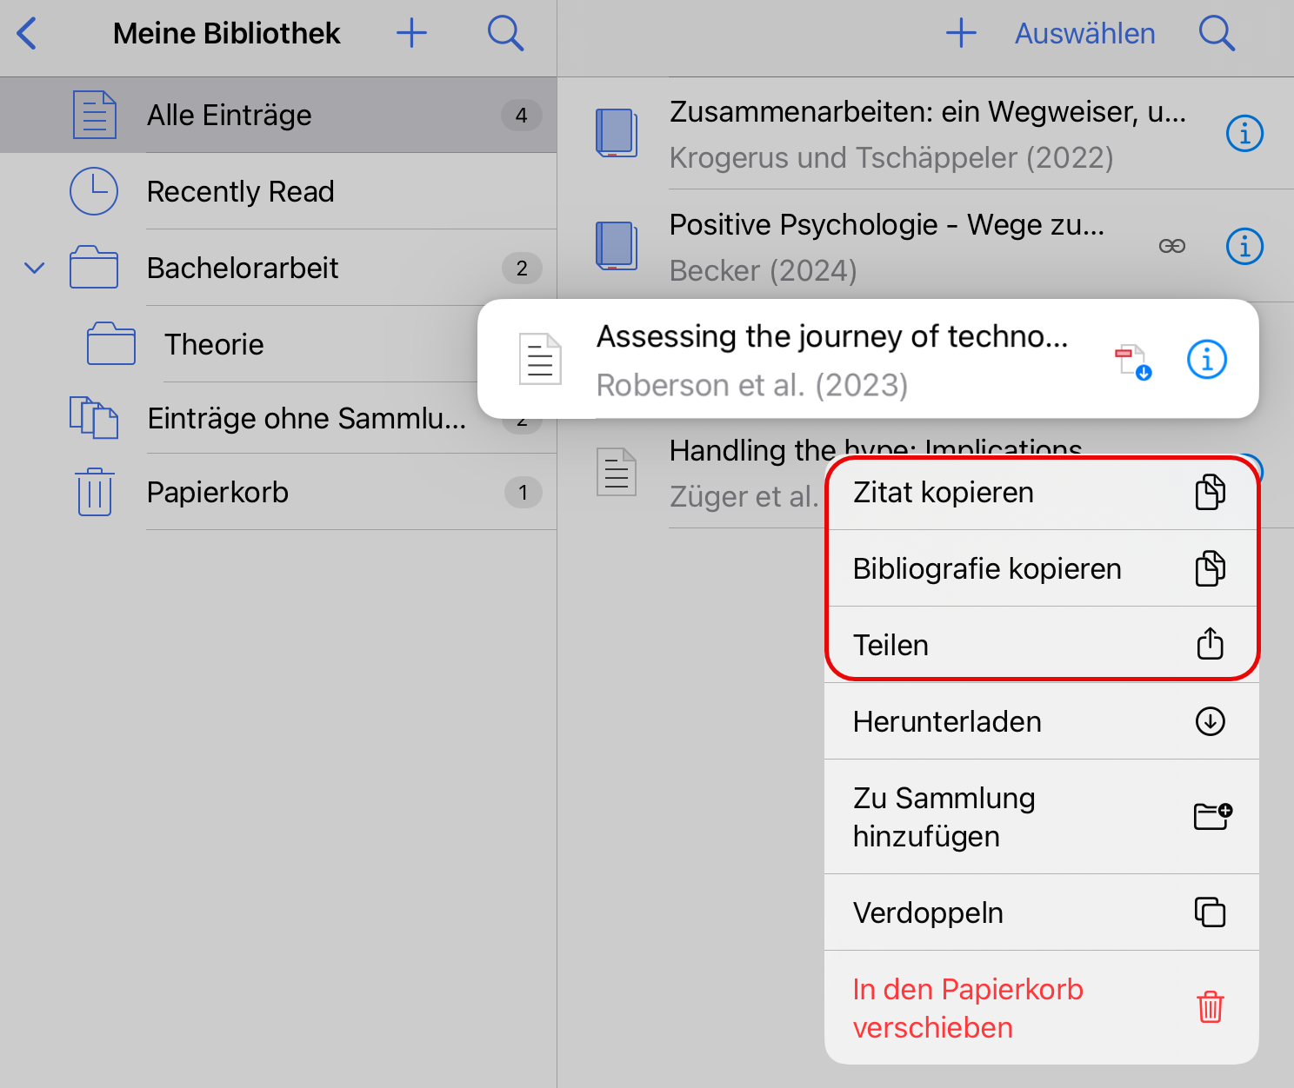
Task: Show info for the Positive Psychologie entry
Action: point(1244,247)
